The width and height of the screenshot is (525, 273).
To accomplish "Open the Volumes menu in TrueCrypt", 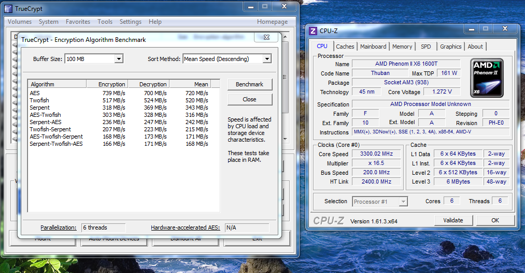I will coord(20,21).
